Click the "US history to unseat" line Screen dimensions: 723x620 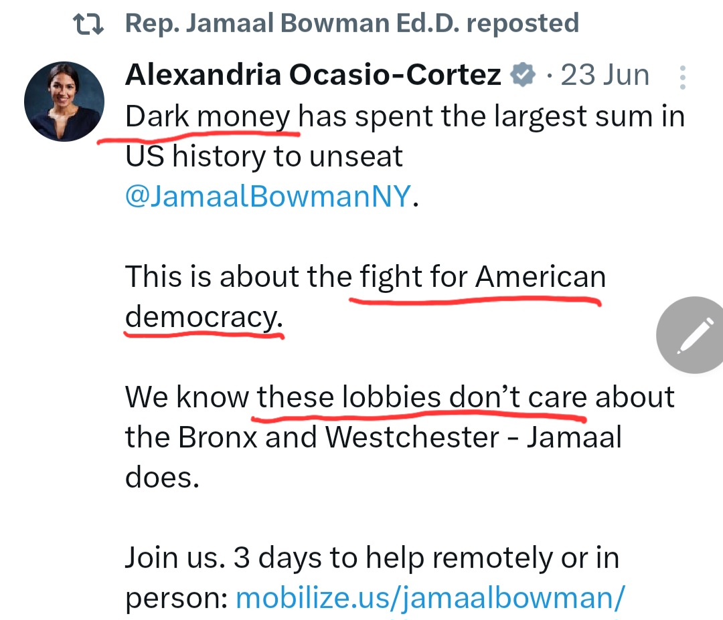click(x=264, y=157)
